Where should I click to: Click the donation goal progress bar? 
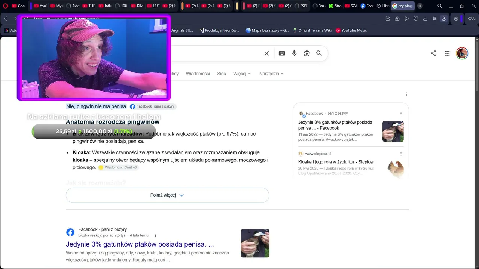click(94, 132)
